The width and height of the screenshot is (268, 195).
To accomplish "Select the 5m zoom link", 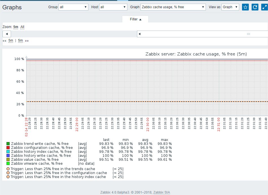I will click(16, 27).
